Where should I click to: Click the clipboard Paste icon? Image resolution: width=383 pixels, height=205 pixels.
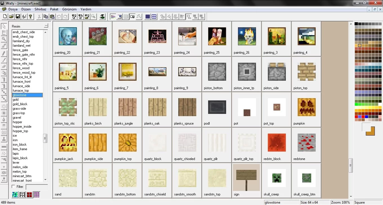click(52, 17)
